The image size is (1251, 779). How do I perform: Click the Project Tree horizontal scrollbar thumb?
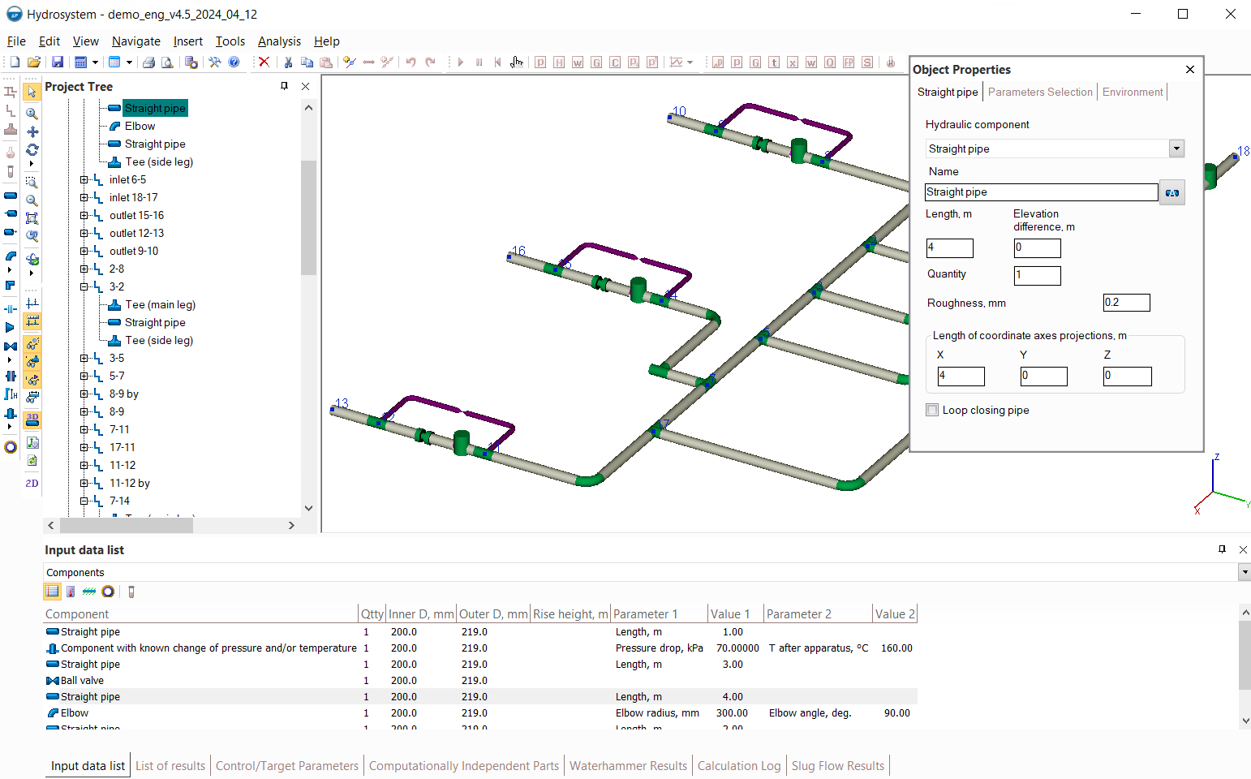(126, 526)
